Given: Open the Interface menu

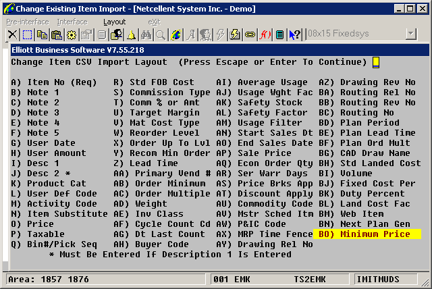Looking at the screenshot, I should click(72, 22).
